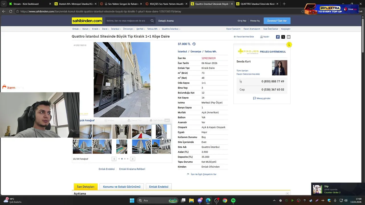The height and width of the screenshot is (205, 365).
Task: Open Windows Start menu
Action: (x=132, y=200)
